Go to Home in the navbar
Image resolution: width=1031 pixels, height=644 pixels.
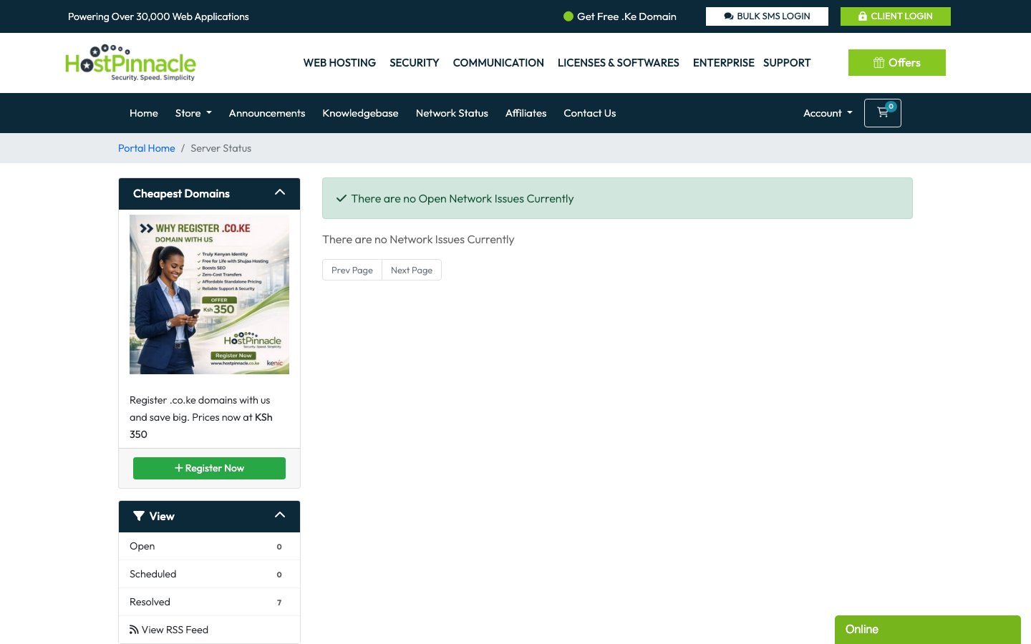[x=144, y=113]
